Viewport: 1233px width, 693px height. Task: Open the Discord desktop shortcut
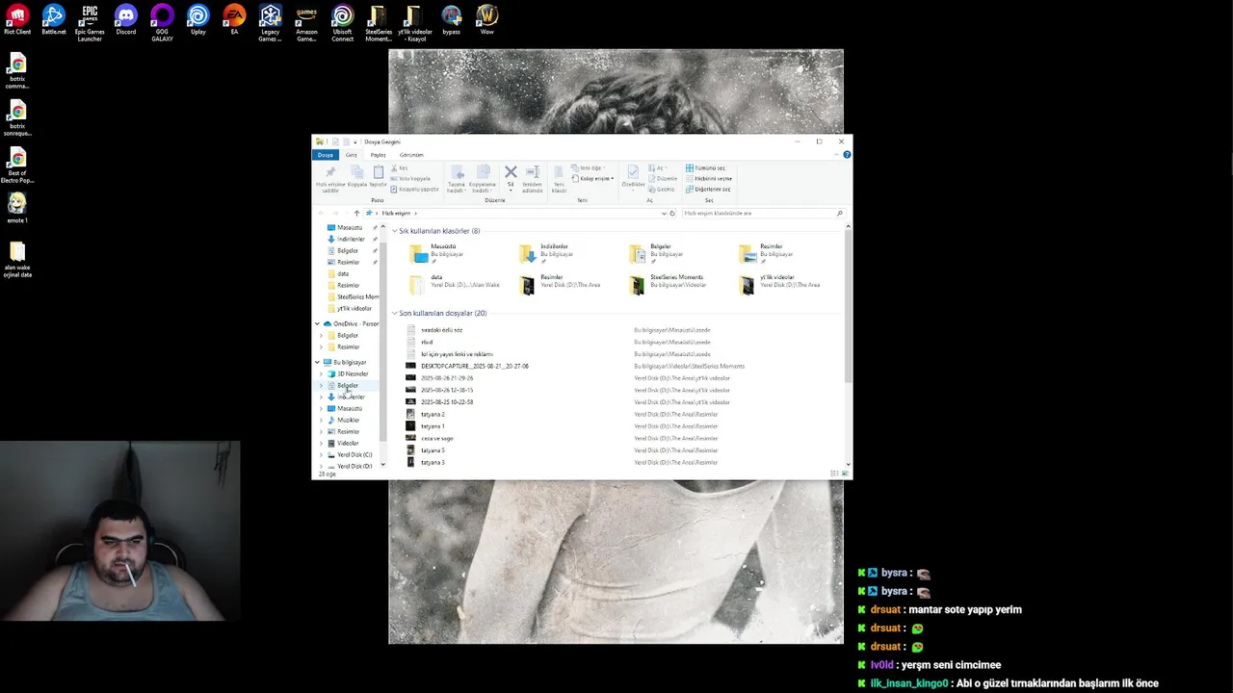coord(125,20)
